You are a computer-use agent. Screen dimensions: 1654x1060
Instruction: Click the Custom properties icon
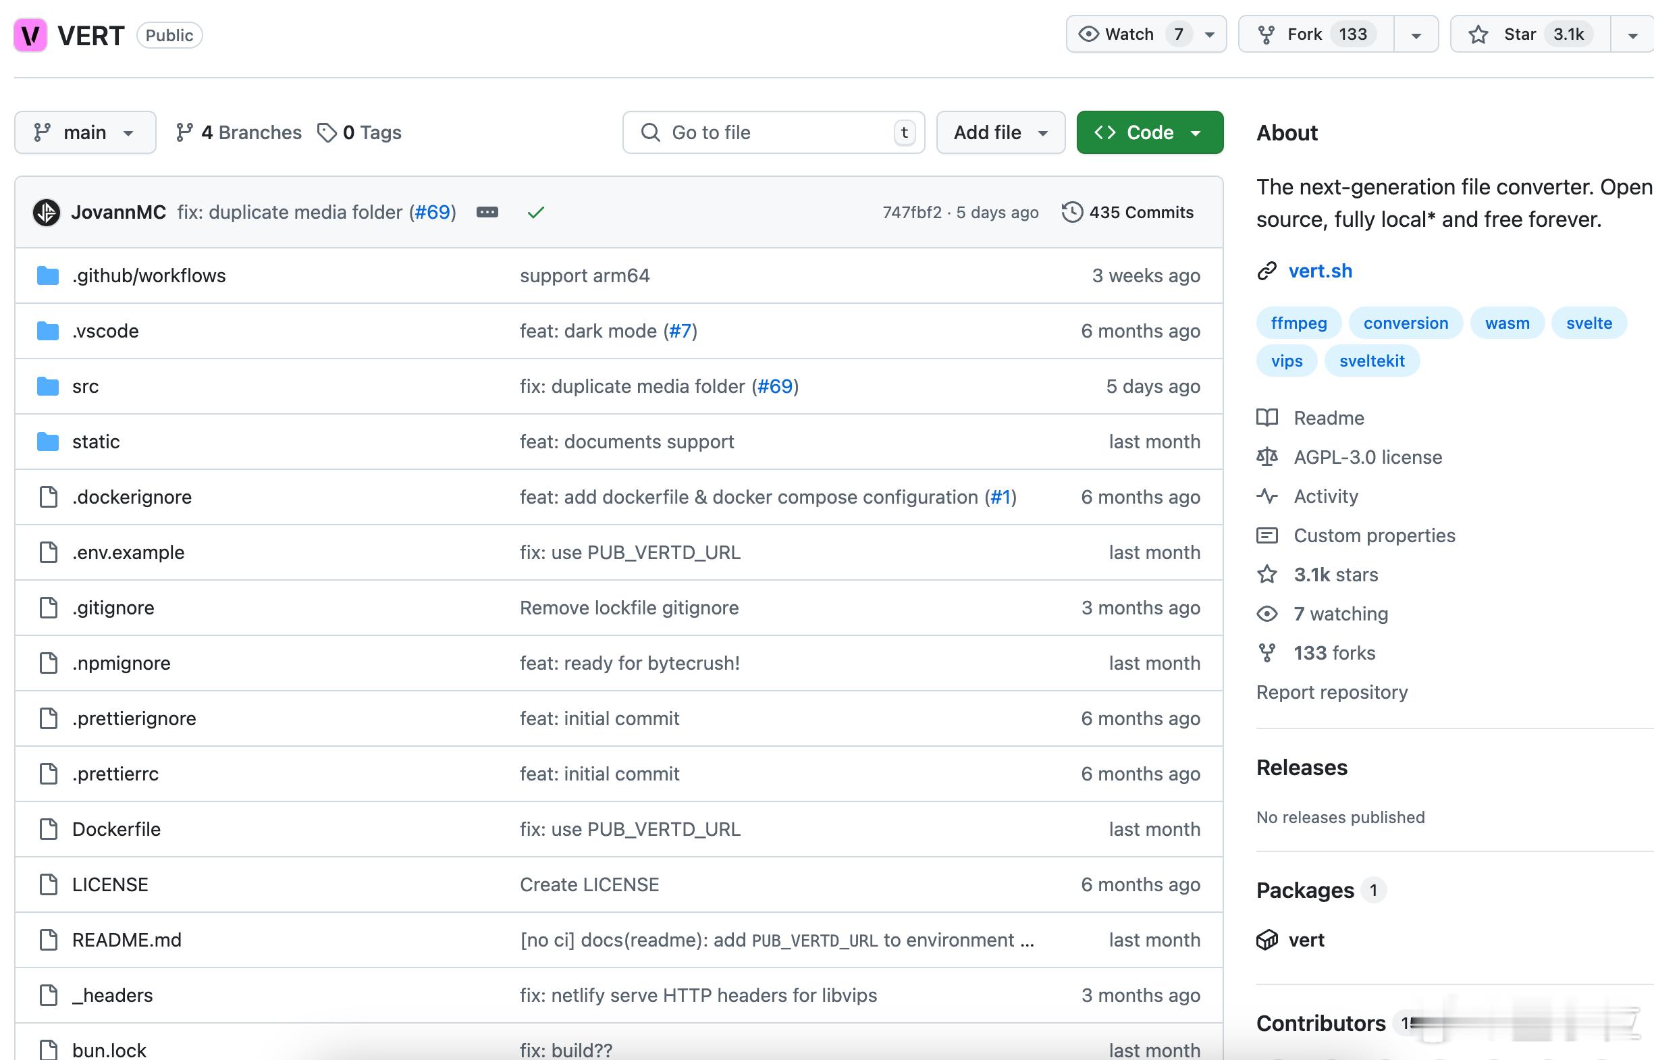click(x=1266, y=535)
